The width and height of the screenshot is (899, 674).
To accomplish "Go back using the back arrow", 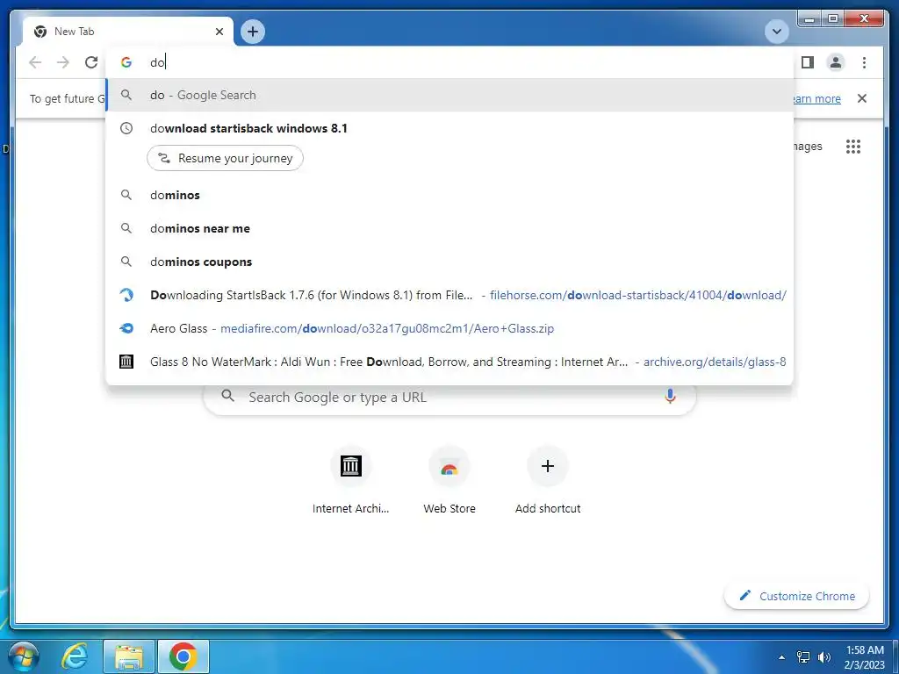I will pos(35,62).
